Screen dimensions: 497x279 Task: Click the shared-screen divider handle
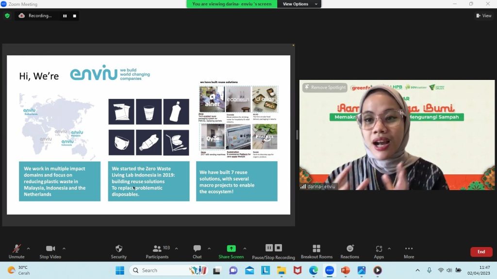(x=297, y=135)
